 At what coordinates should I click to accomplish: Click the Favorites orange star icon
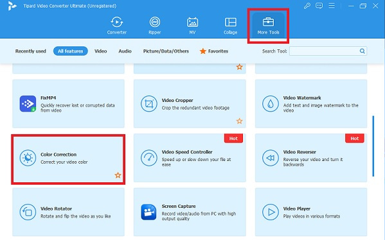203,51
